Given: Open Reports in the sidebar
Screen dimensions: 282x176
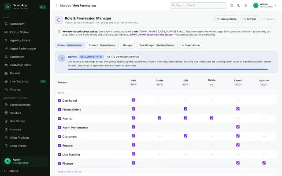Looking at the screenshot, I should [25, 73].
